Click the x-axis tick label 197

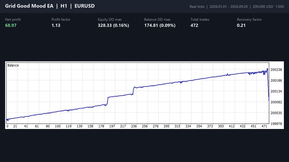click(112, 126)
